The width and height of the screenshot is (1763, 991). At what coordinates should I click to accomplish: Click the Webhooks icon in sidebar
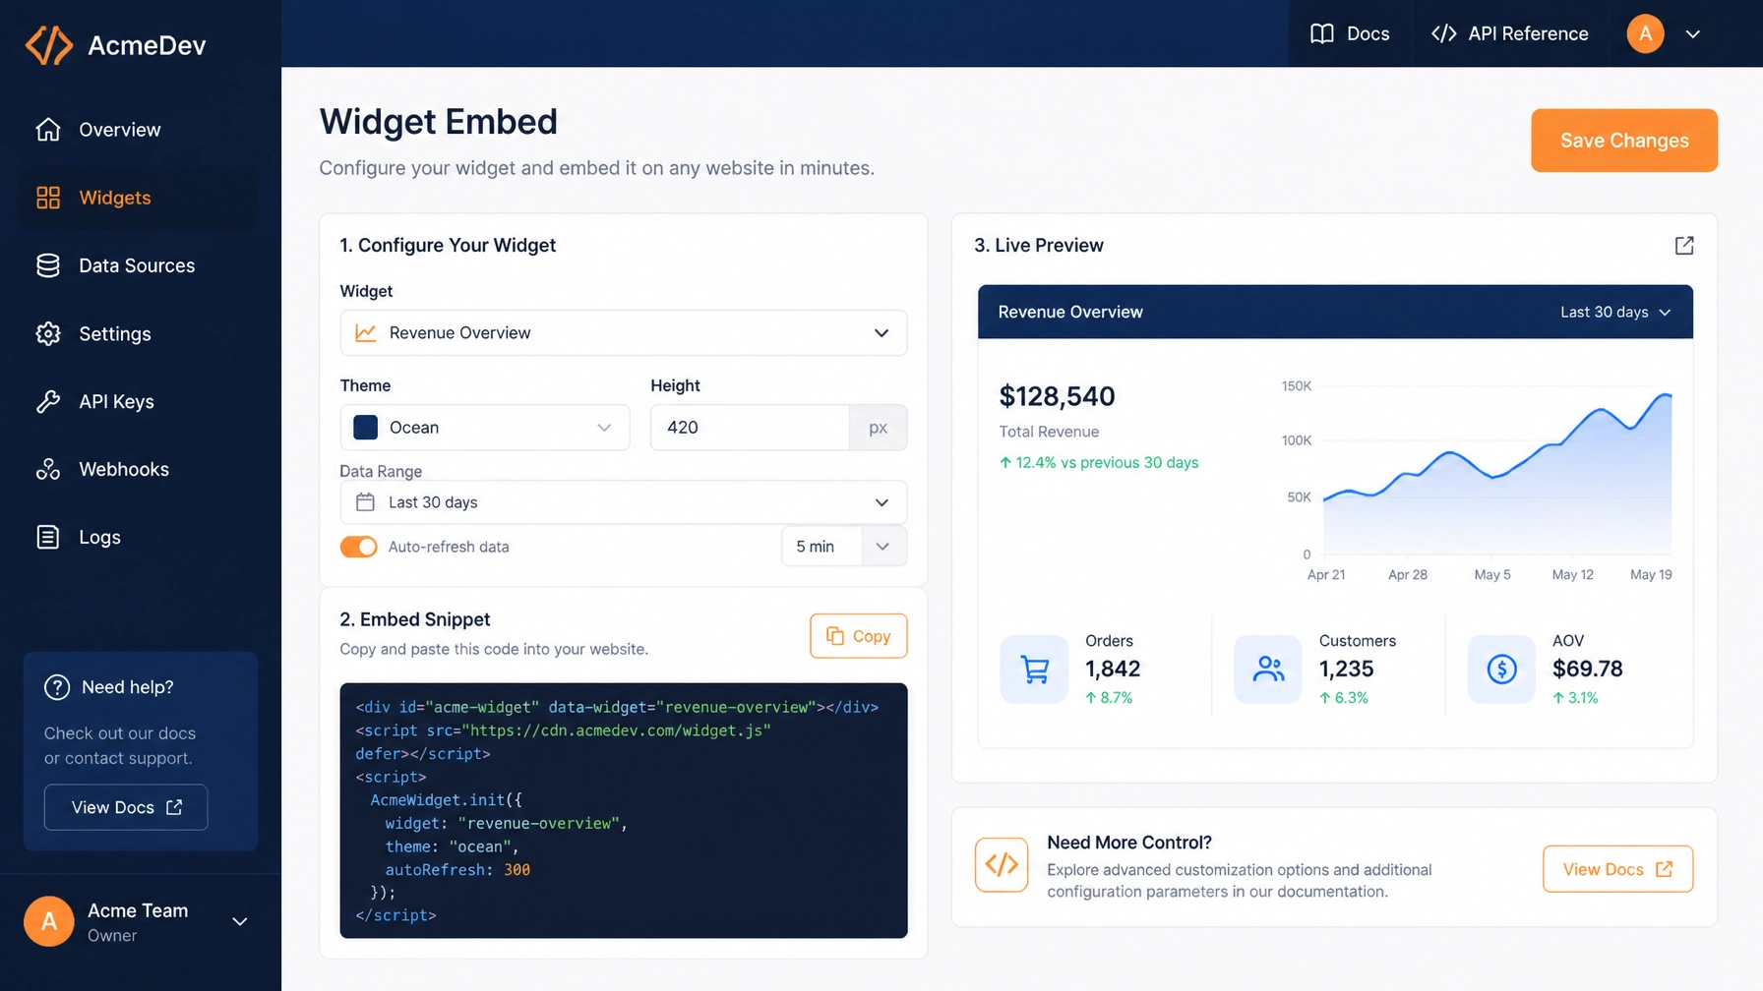[x=48, y=469]
